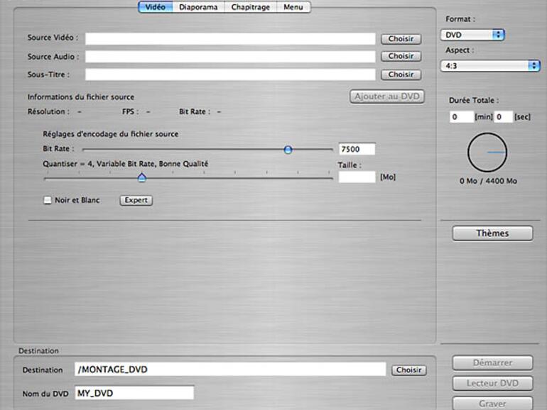Image resolution: width=547 pixels, height=410 pixels.
Task: Click the Durée Totale minutes field
Action: click(x=462, y=117)
